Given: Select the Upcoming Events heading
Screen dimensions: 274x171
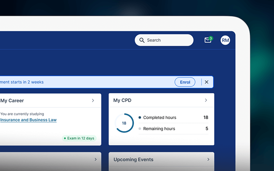Looking at the screenshot, I should (x=133, y=160).
